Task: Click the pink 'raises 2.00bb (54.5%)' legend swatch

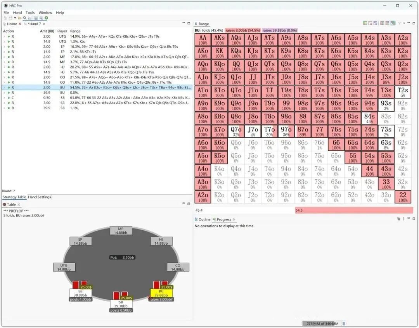Action: [x=242, y=30]
